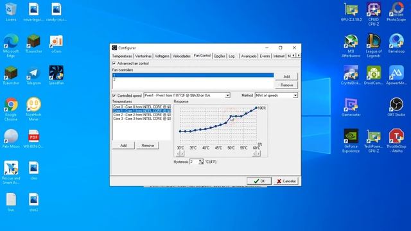Switch to the Ventoinhas tab

click(x=143, y=56)
